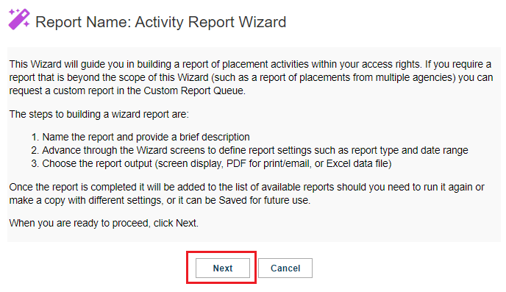Click the 'Excel data file' text in step 3
The height and width of the screenshot is (292, 506).
pos(357,163)
